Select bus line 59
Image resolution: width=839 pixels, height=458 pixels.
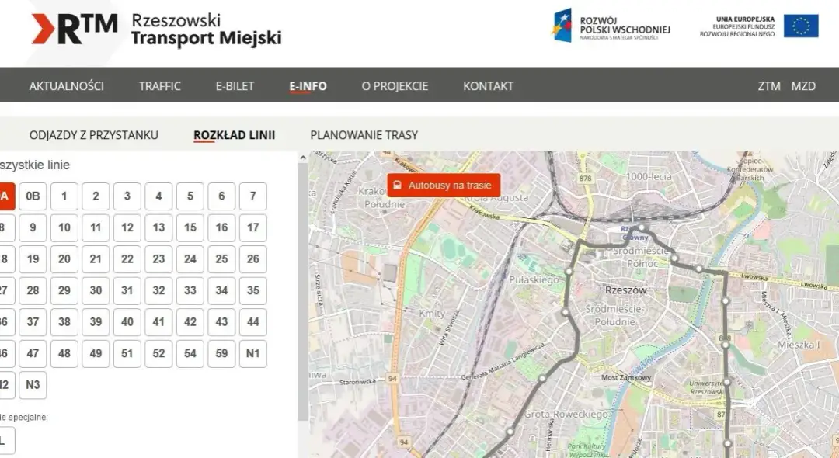tap(221, 353)
